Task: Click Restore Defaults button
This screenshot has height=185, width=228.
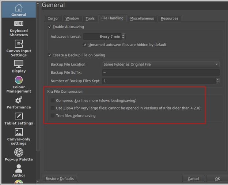Action: coord(60,178)
